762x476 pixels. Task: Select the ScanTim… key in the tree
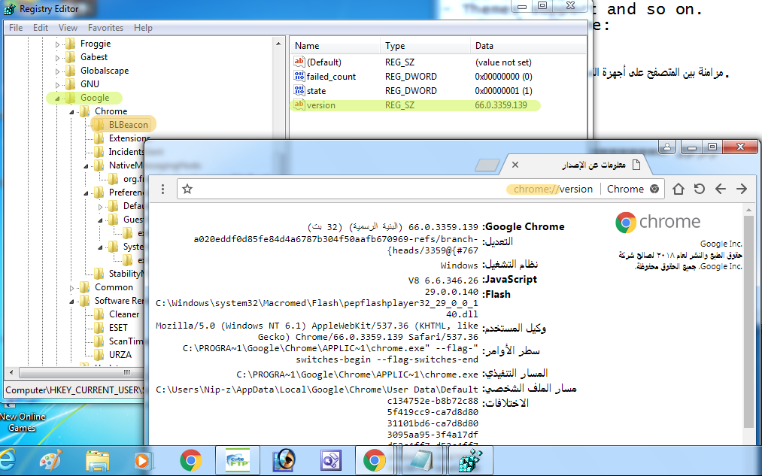126,341
